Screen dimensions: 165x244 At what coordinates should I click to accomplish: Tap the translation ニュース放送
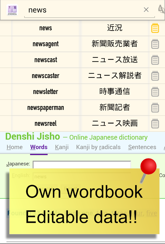(115, 60)
